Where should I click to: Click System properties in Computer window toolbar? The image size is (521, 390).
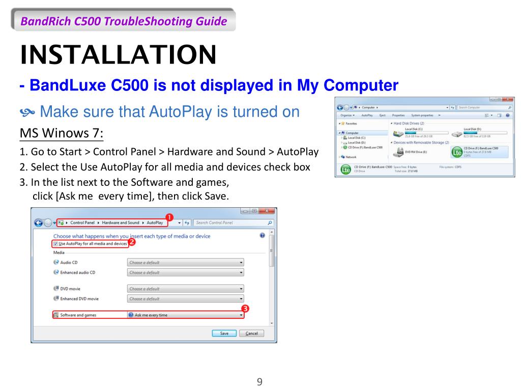point(422,115)
